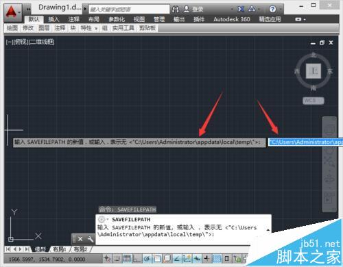Toggle Dynamic UCS in status bar

coord(187,259)
